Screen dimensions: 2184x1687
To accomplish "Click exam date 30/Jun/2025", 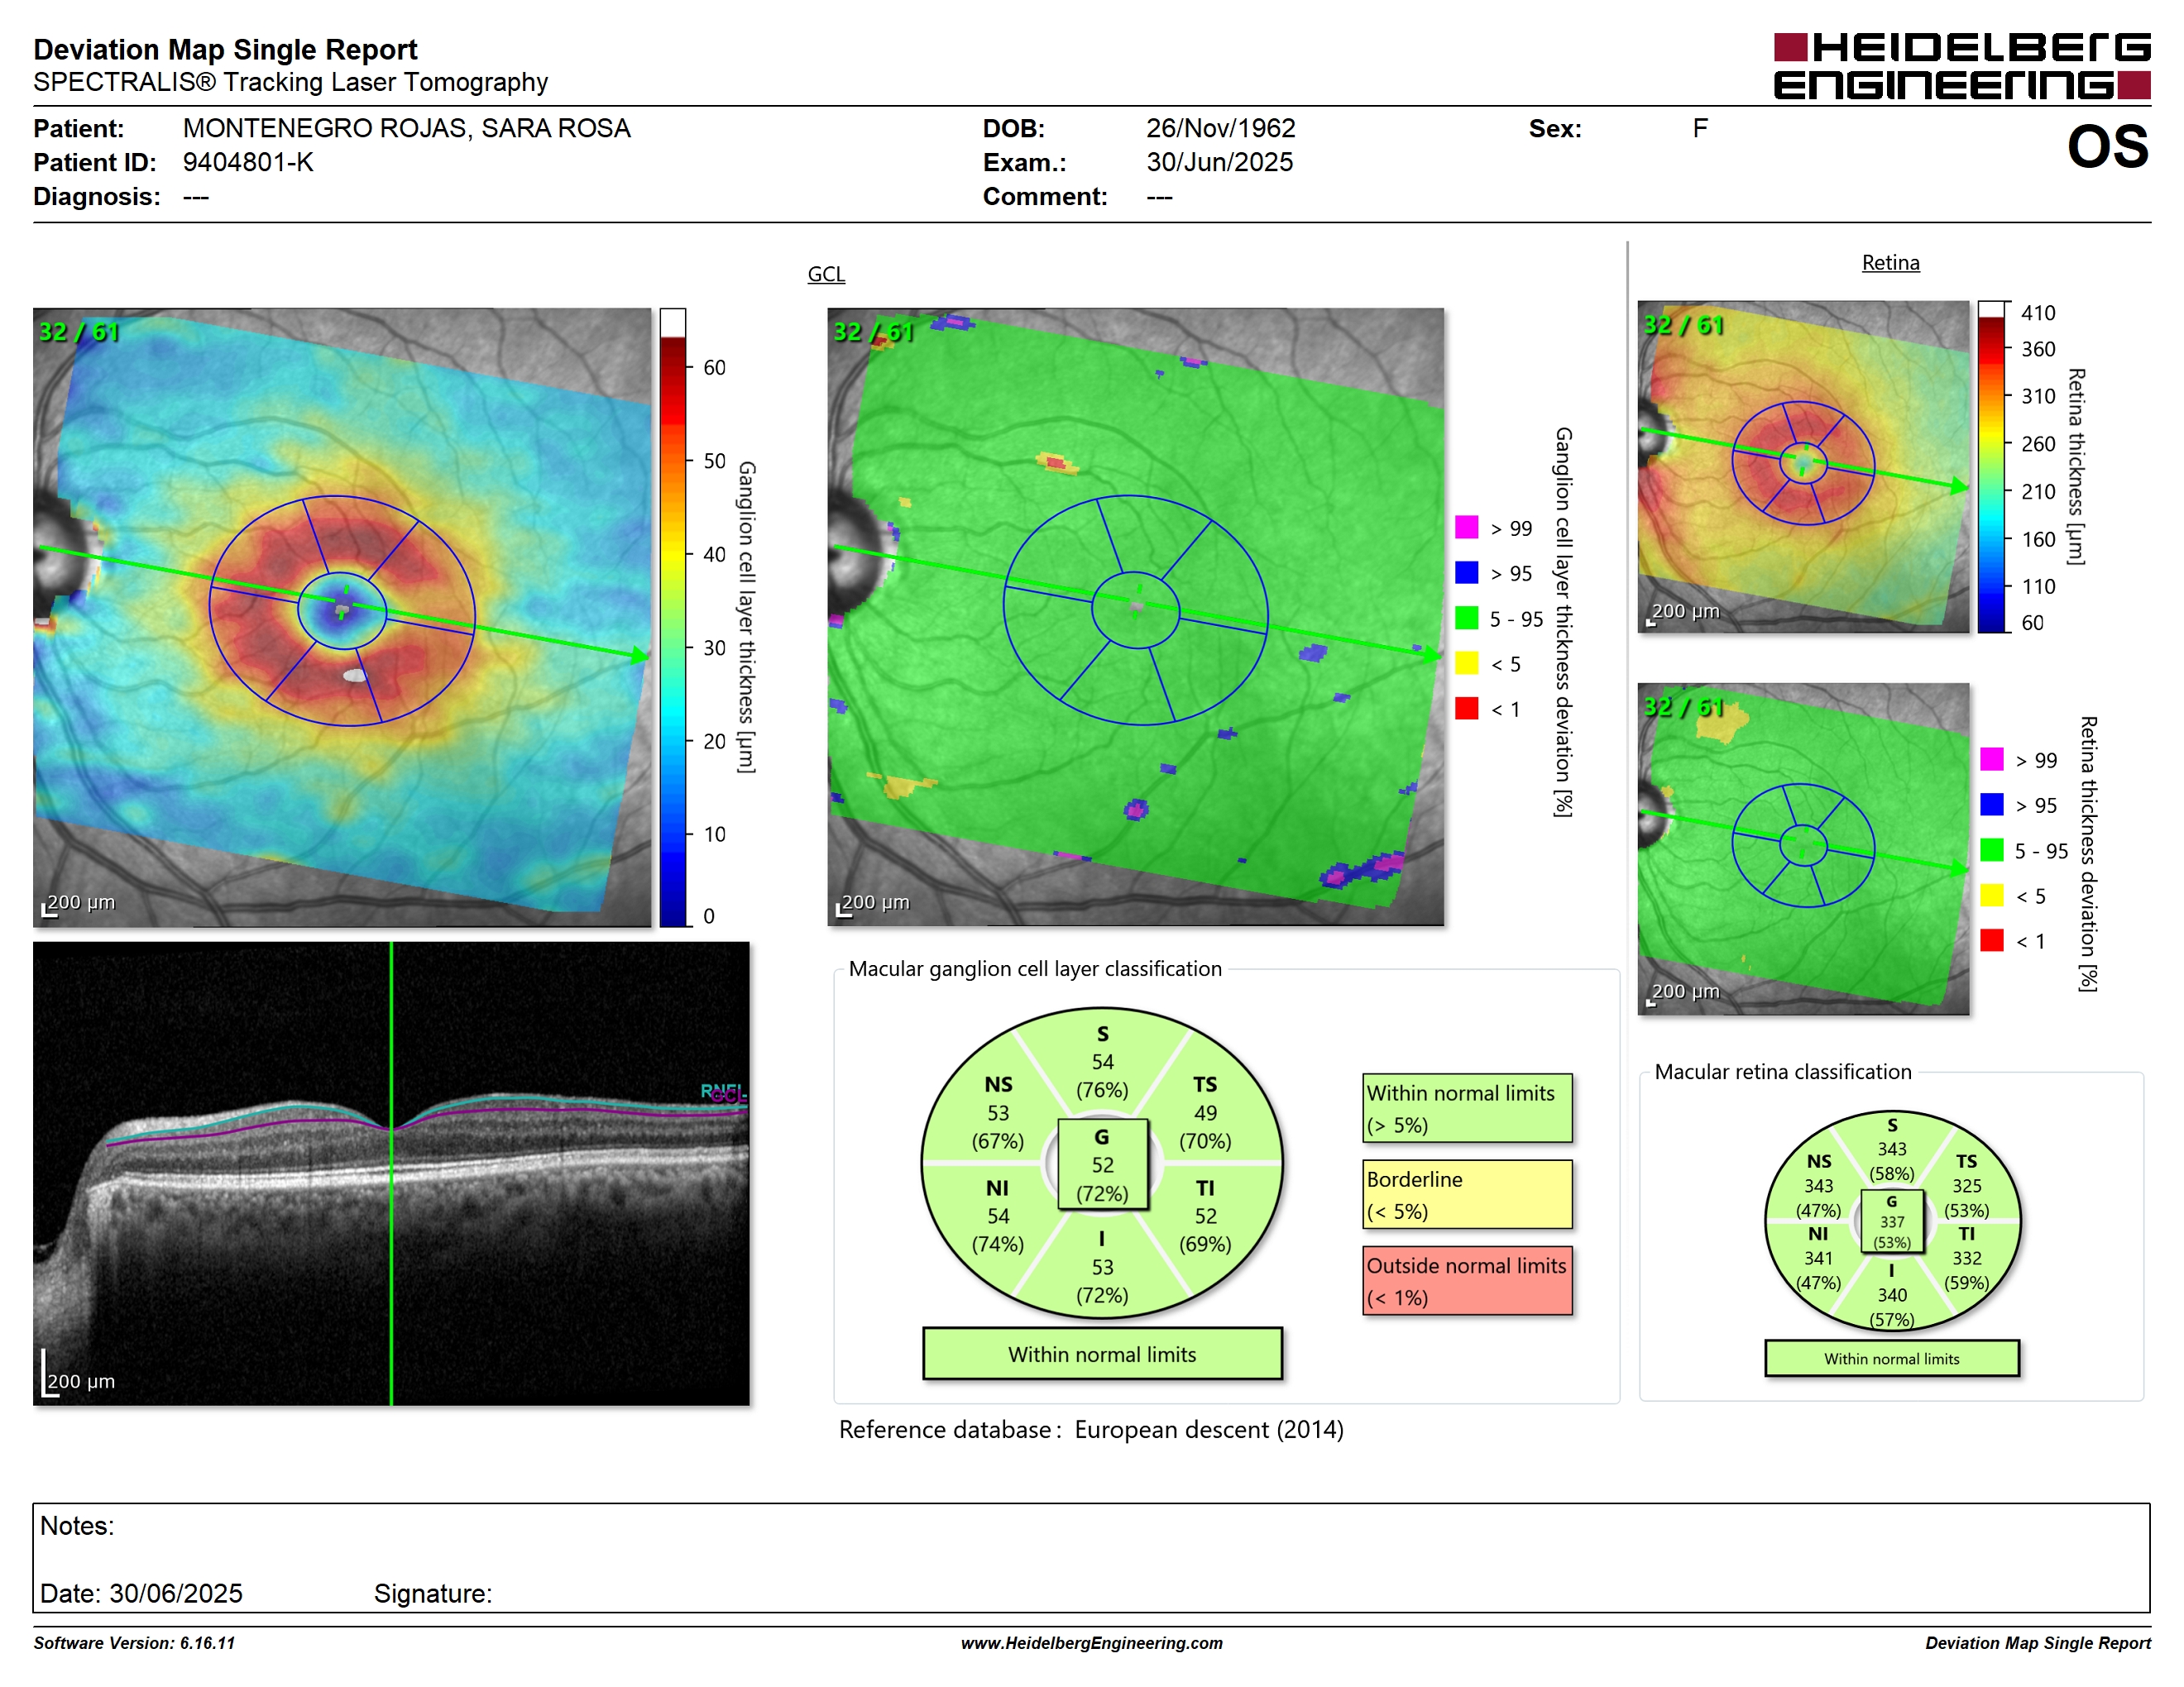I will coord(1219,162).
